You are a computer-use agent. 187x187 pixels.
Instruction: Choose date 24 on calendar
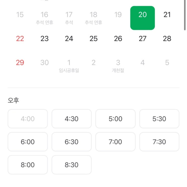(69, 39)
